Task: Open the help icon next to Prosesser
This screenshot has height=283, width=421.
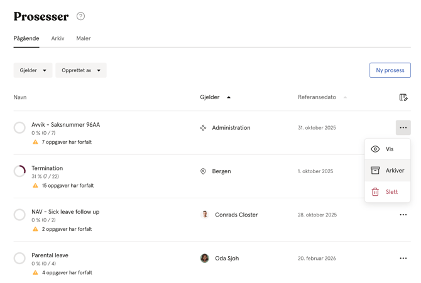Action: click(80, 16)
